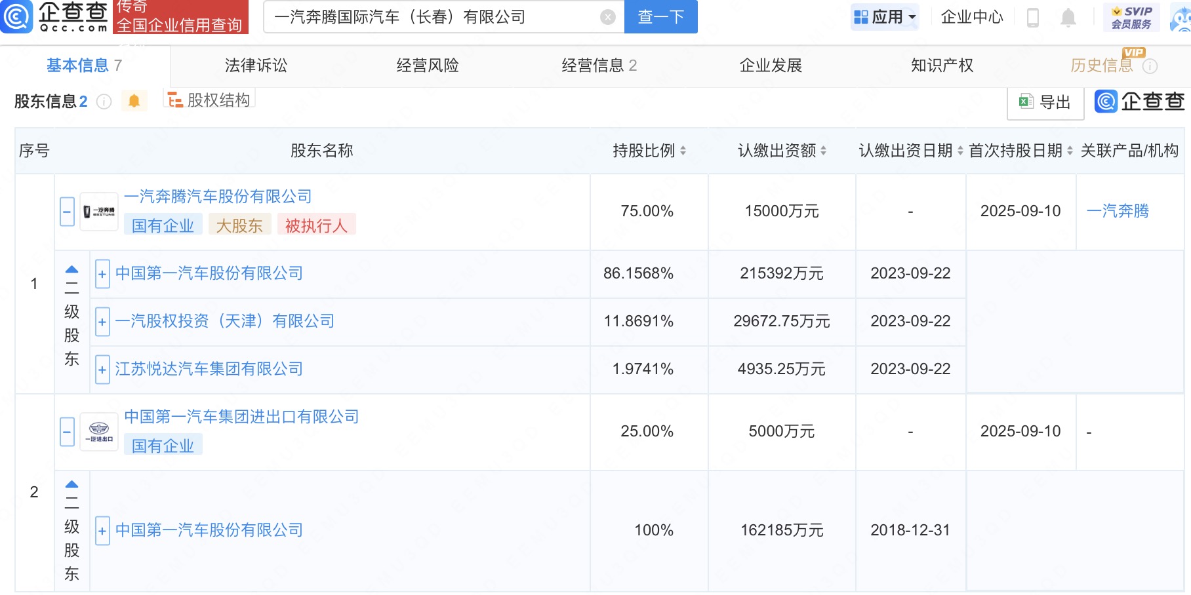Click 一汽进出口 logo thumbnail
Viewport: 1191px width, 595px height.
coord(99,432)
